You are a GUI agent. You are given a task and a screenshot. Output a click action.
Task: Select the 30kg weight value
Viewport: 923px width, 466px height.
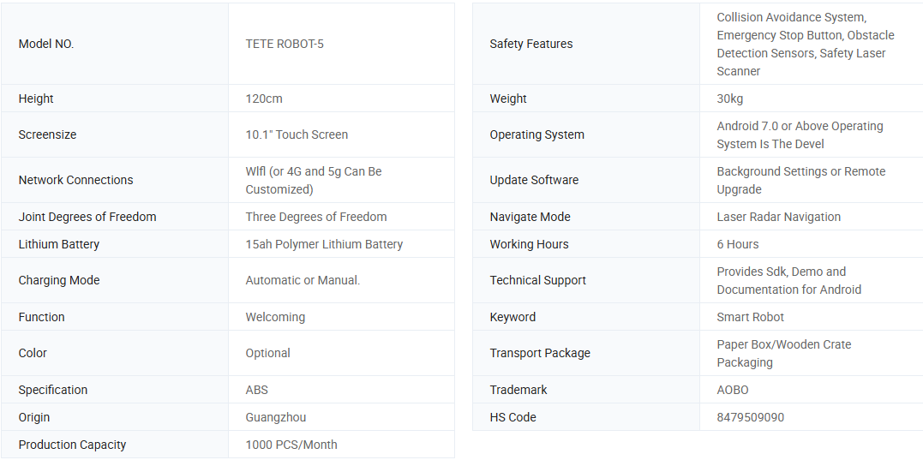point(730,99)
